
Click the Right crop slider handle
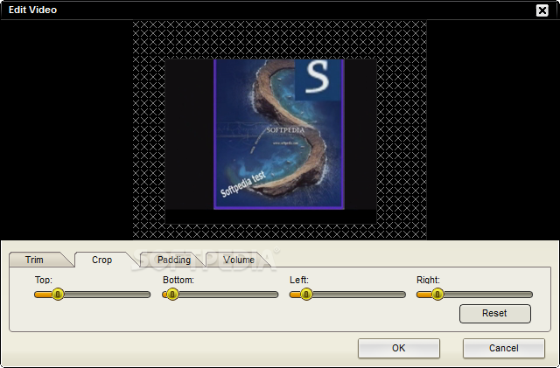pyautogui.click(x=437, y=295)
